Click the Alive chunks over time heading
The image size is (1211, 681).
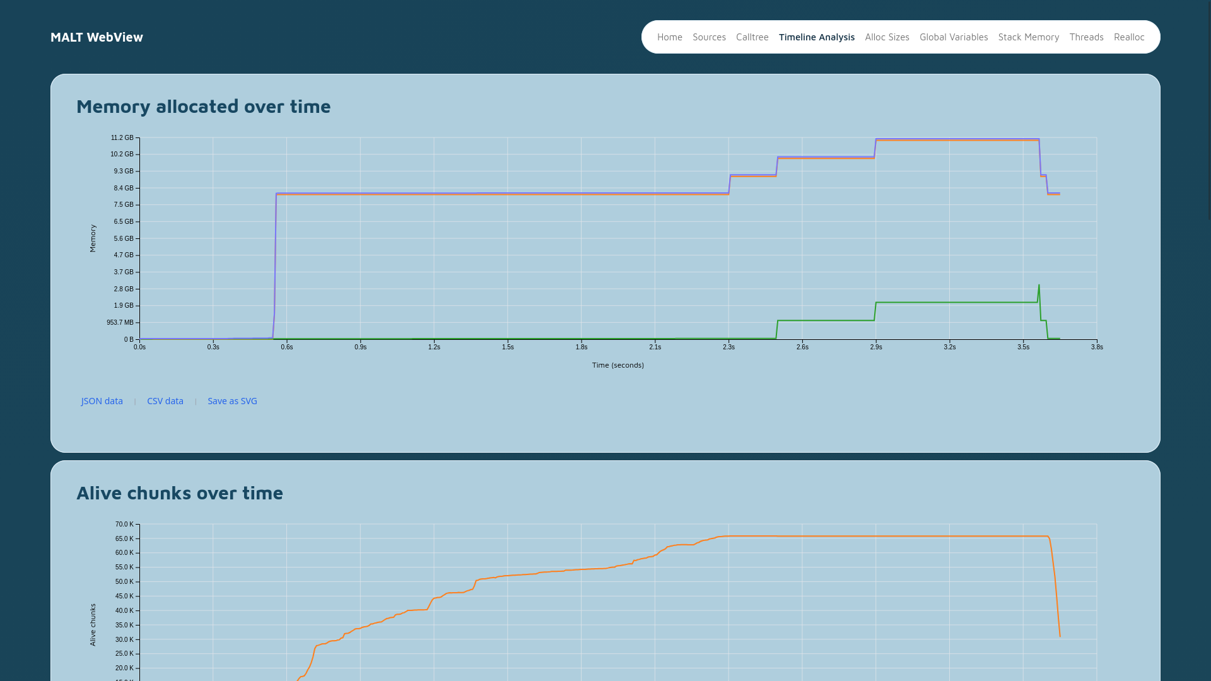179,492
